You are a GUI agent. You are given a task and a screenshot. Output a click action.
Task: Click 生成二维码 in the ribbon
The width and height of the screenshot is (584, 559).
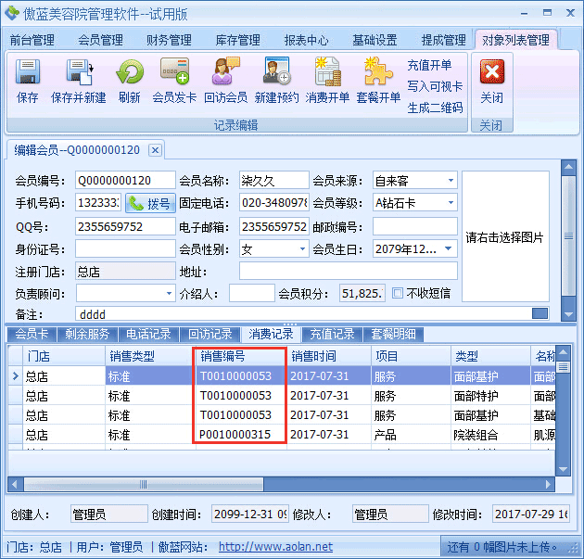pyautogui.click(x=435, y=108)
